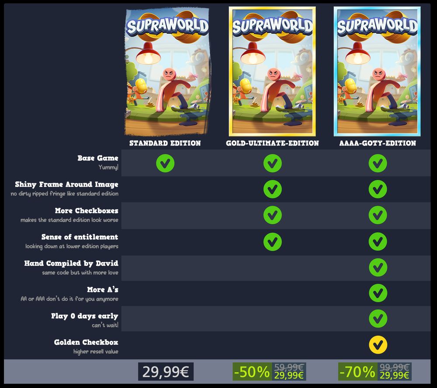Click 'makes the standard edition look worse'
This screenshot has width=437, height=388.
69,220
